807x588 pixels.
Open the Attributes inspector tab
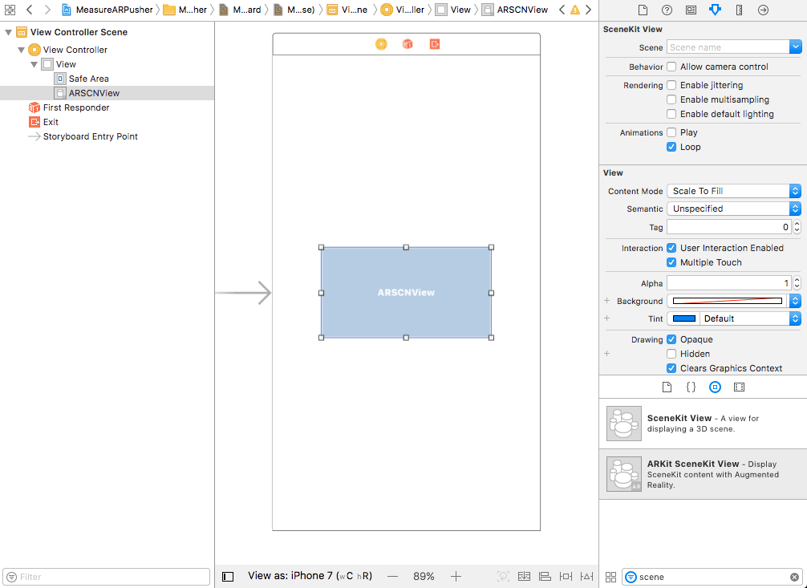(x=715, y=10)
